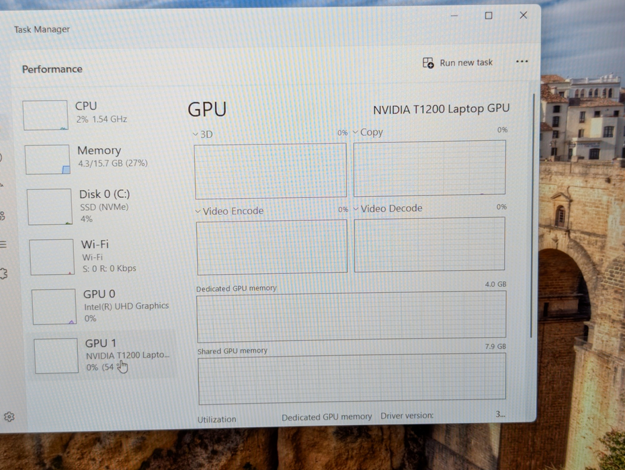Open the Copy engine dropdown chevron

(x=356, y=132)
